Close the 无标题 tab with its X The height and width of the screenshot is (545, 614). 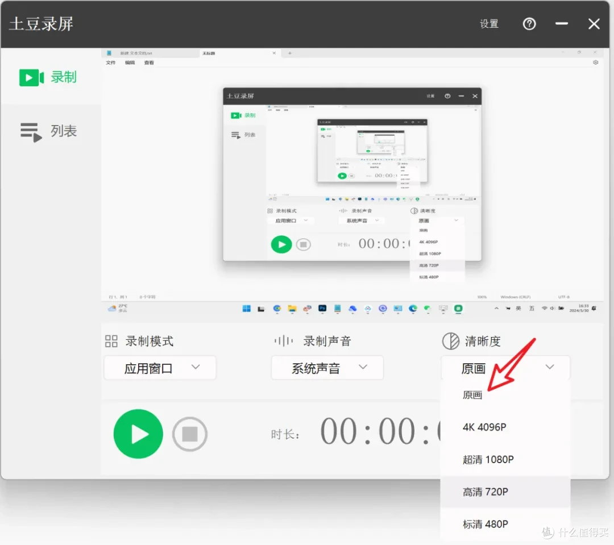point(274,53)
